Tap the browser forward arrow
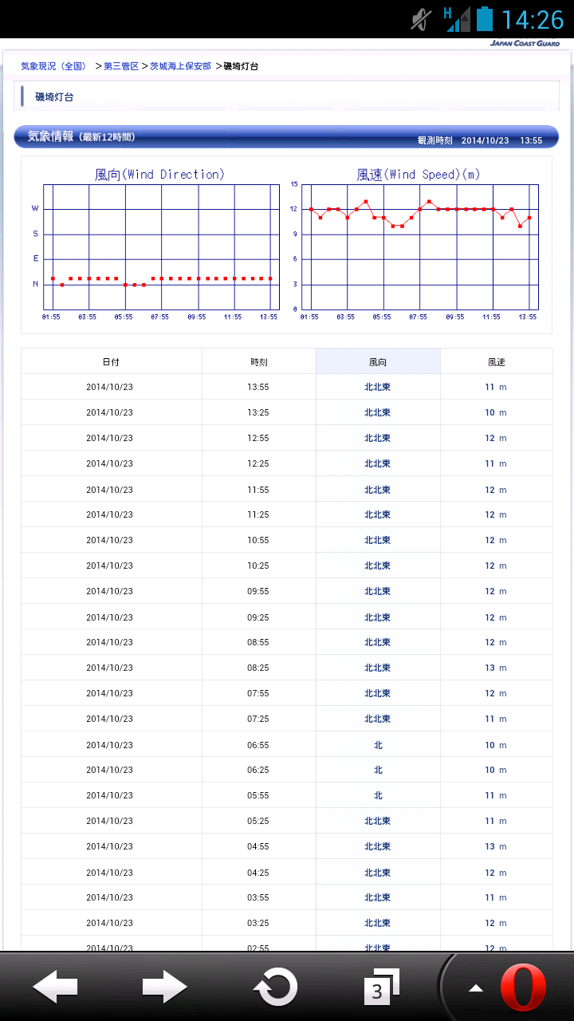The image size is (574, 1021). pyautogui.click(x=164, y=987)
